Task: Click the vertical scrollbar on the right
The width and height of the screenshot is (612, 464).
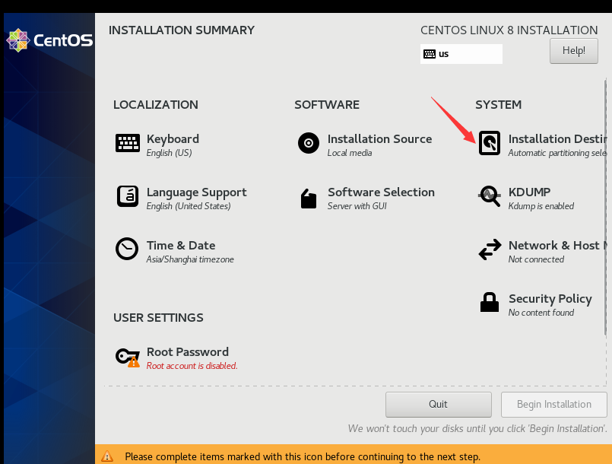Action: pos(605,207)
